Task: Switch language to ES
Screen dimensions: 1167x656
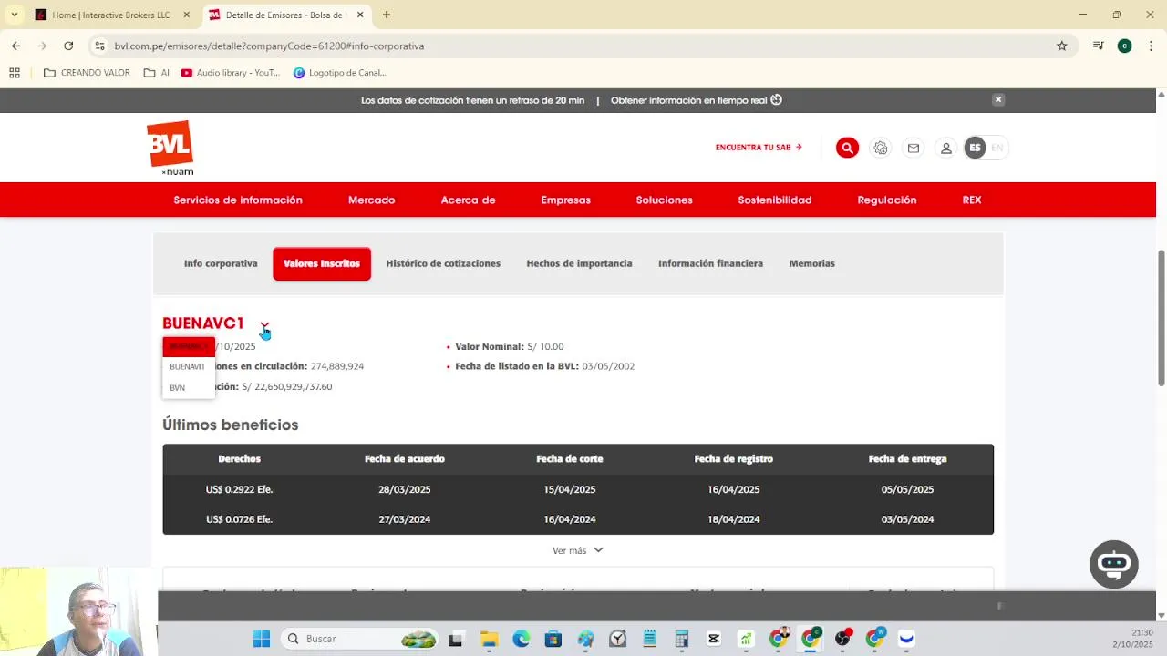Action: tap(975, 148)
